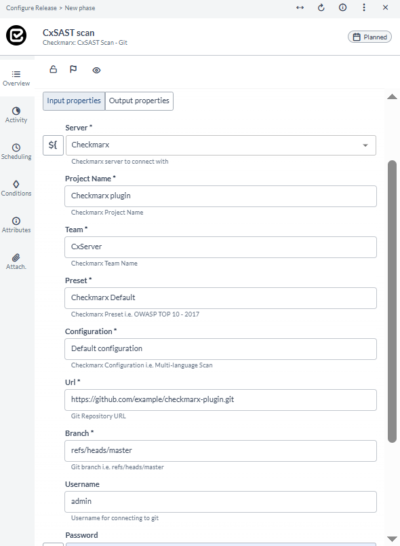Click 'Checkmarx Team Name' hint text
This screenshot has height=546, width=400.
click(104, 263)
